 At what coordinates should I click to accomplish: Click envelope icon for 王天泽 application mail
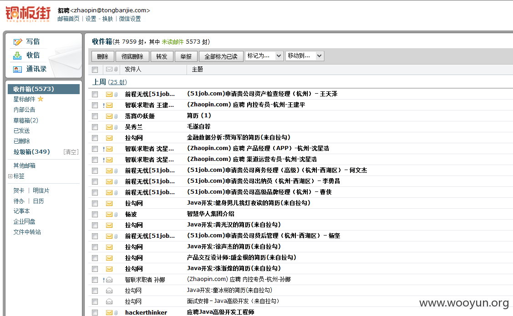109,95
